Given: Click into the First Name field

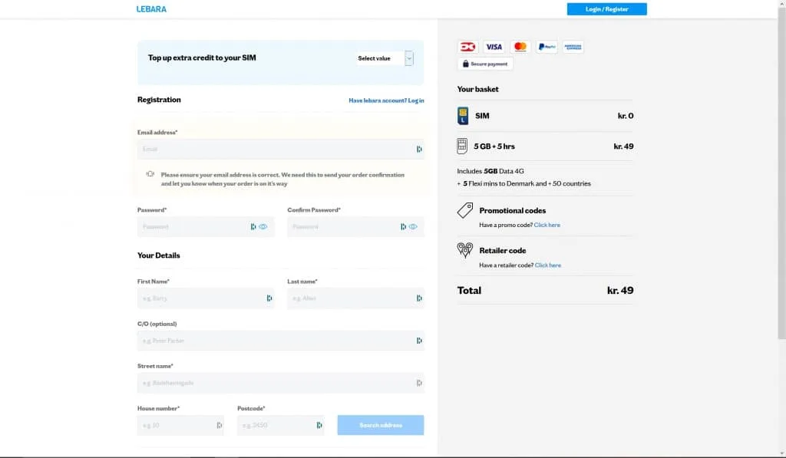Looking at the screenshot, I should [x=201, y=298].
